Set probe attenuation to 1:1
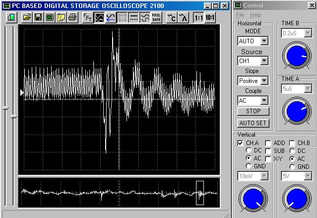Image resolution: width=317 pixels, height=218 pixels. click(198, 18)
